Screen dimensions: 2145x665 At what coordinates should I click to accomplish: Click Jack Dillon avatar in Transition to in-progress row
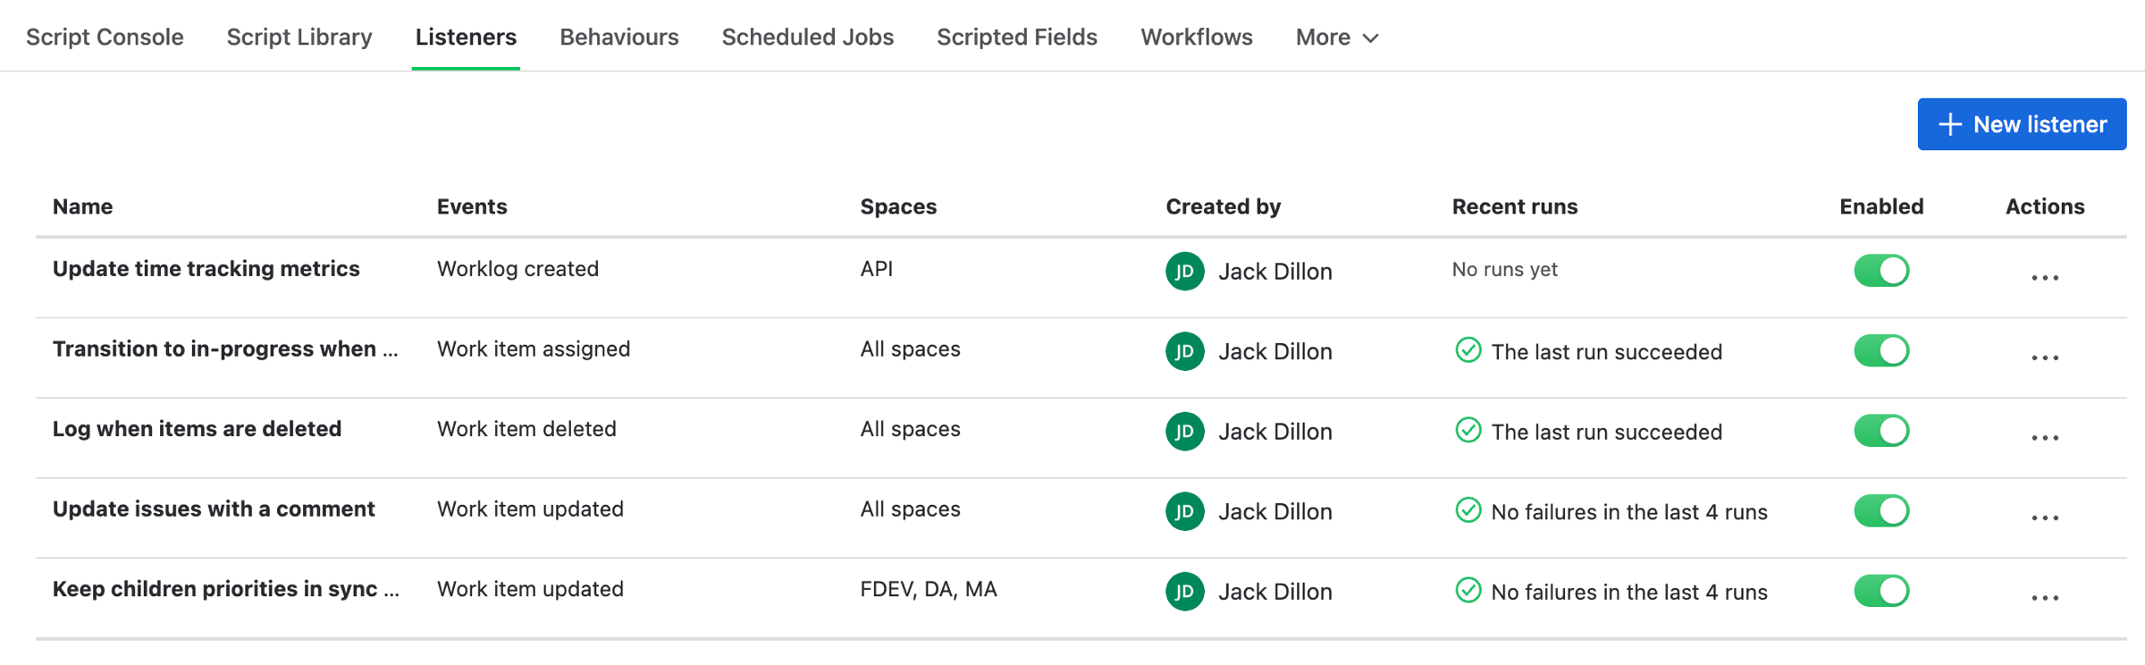click(x=1185, y=351)
